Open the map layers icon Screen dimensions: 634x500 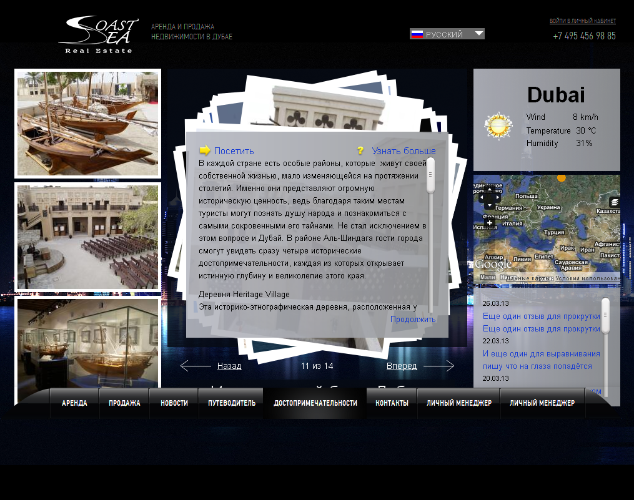point(615,202)
